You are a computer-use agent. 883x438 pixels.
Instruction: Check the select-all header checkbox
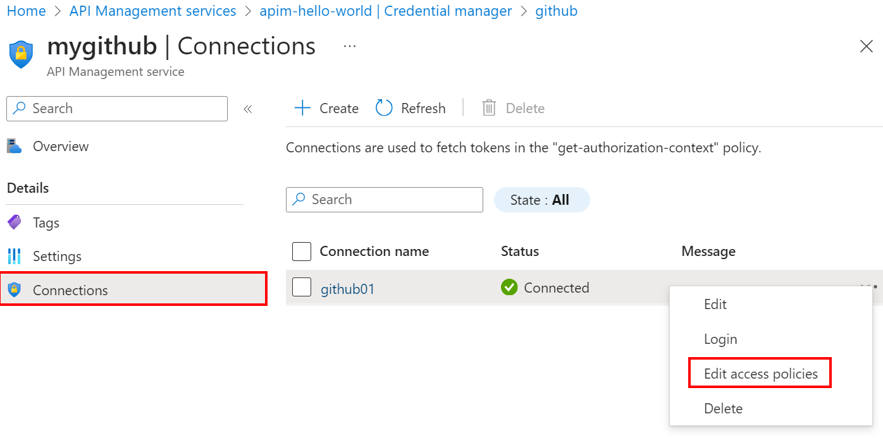pyautogui.click(x=302, y=251)
